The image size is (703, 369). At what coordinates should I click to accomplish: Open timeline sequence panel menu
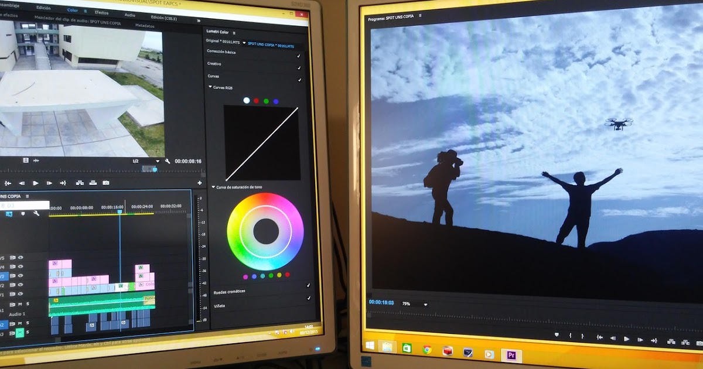(x=28, y=196)
